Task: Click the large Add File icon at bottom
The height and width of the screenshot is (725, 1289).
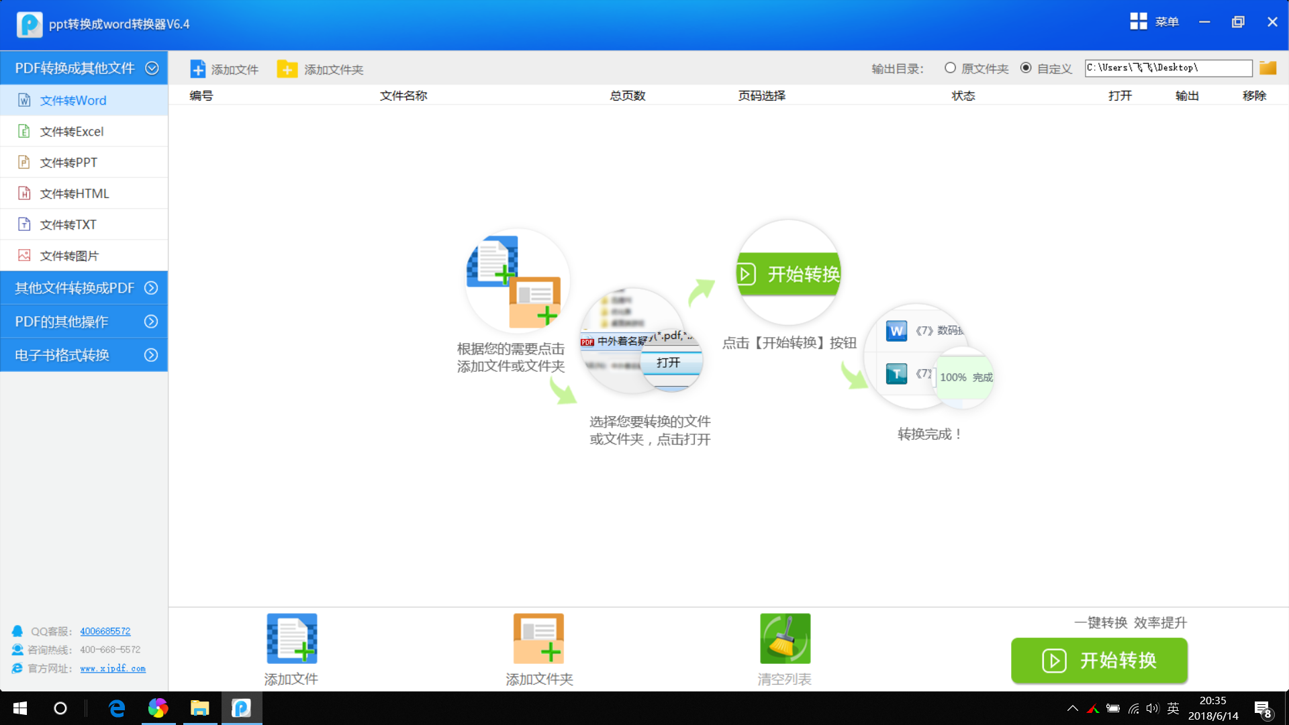Action: (x=291, y=638)
